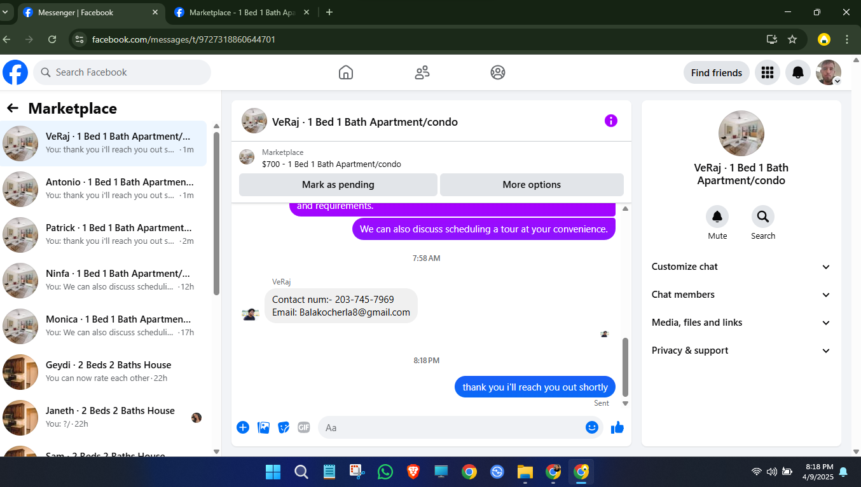Reload the page in the browser toolbar

52,39
